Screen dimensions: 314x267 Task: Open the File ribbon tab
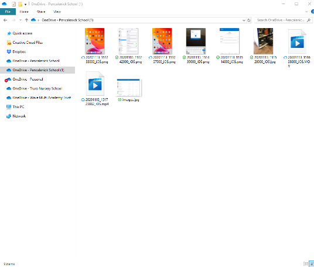pyautogui.click(x=8, y=12)
